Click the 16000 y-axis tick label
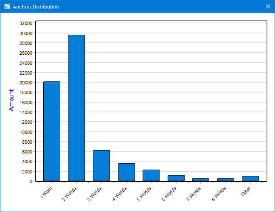 point(25,102)
